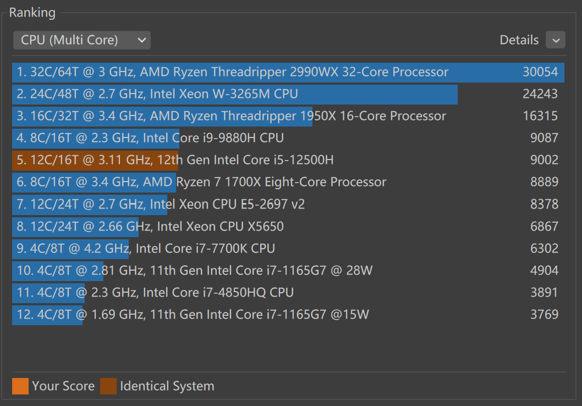
Task: Click the score value 3769
Action: (544, 315)
